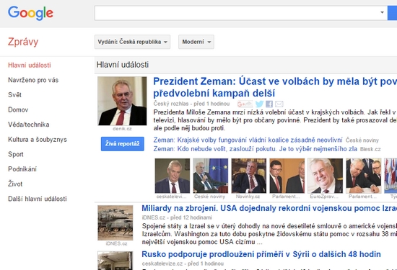Open ceskatelevize Zeman thumbnail
The height and width of the screenshot is (270, 397).
(x=173, y=176)
